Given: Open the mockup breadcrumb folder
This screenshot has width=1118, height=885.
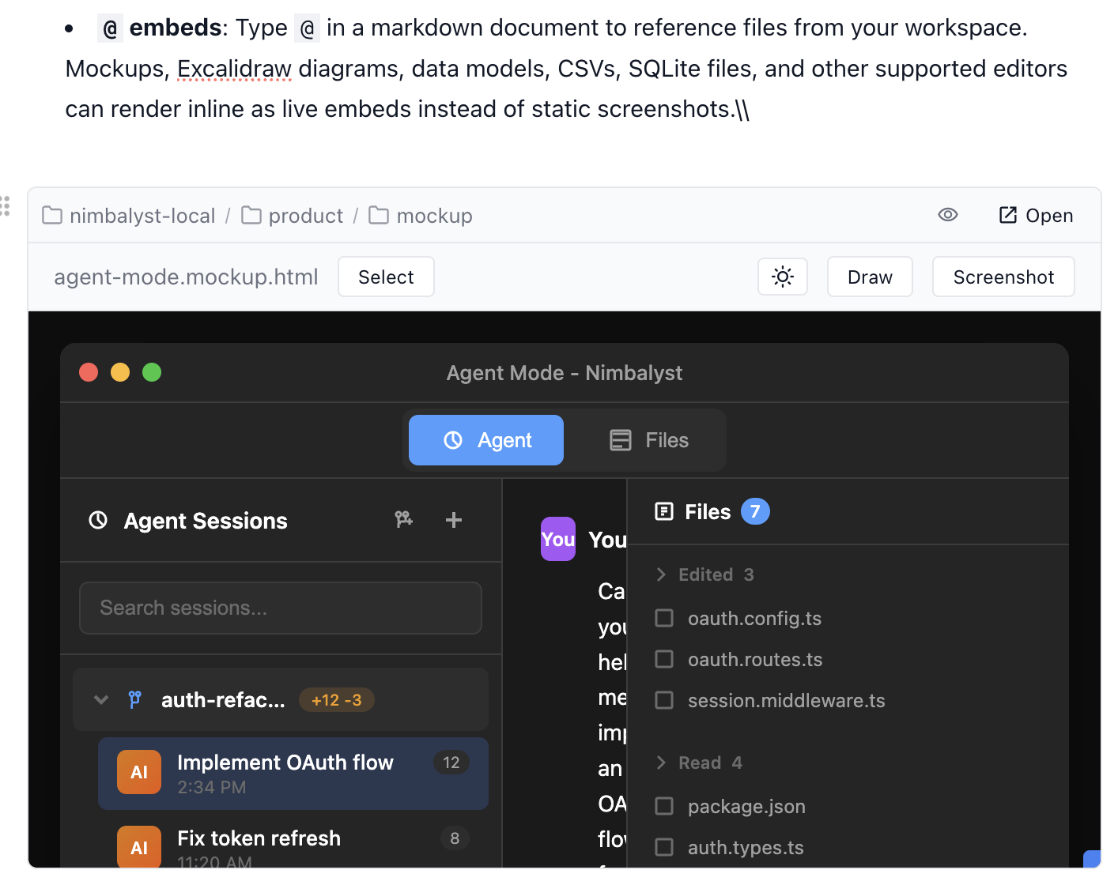Looking at the screenshot, I should click(x=421, y=216).
